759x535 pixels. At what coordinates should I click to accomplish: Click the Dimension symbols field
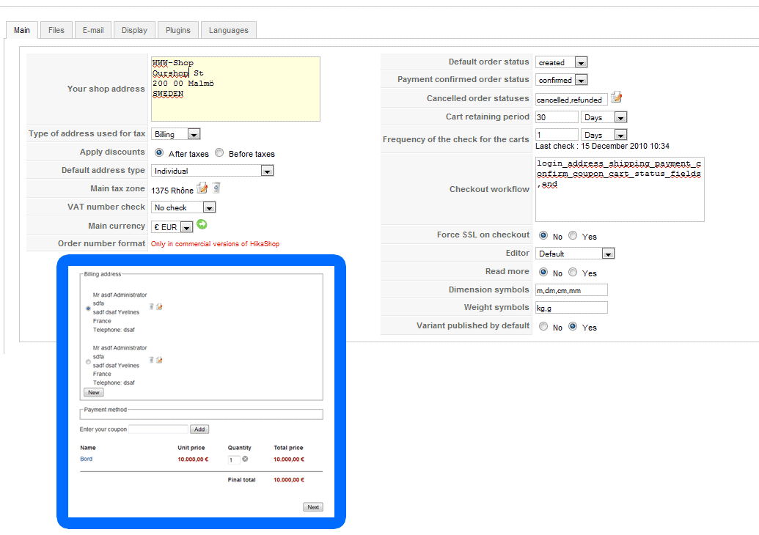tap(571, 290)
